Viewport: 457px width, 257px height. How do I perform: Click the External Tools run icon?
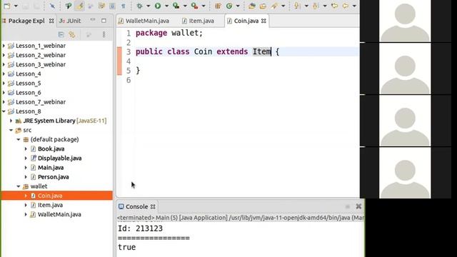(194, 6)
